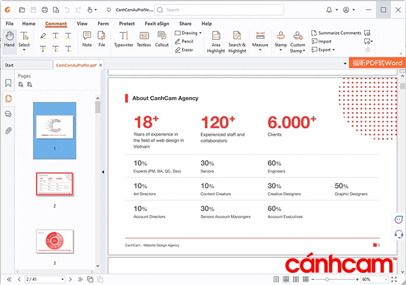
Task: Open the AI assistant chat icon
Action: 399,220
